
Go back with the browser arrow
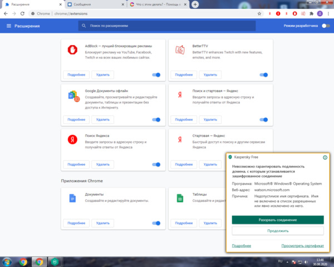pos(6,13)
